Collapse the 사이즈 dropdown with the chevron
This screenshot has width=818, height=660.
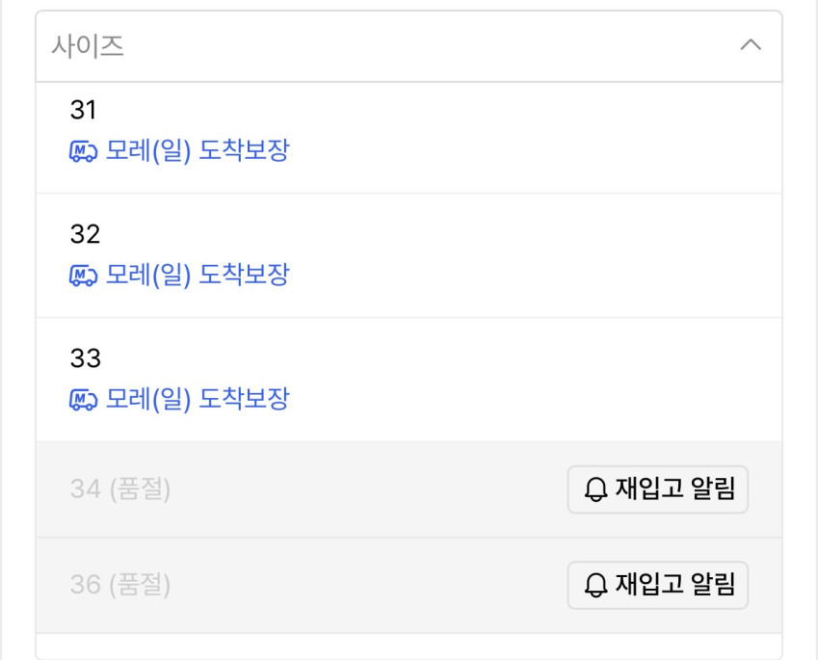pyautogui.click(x=750, y=45)
